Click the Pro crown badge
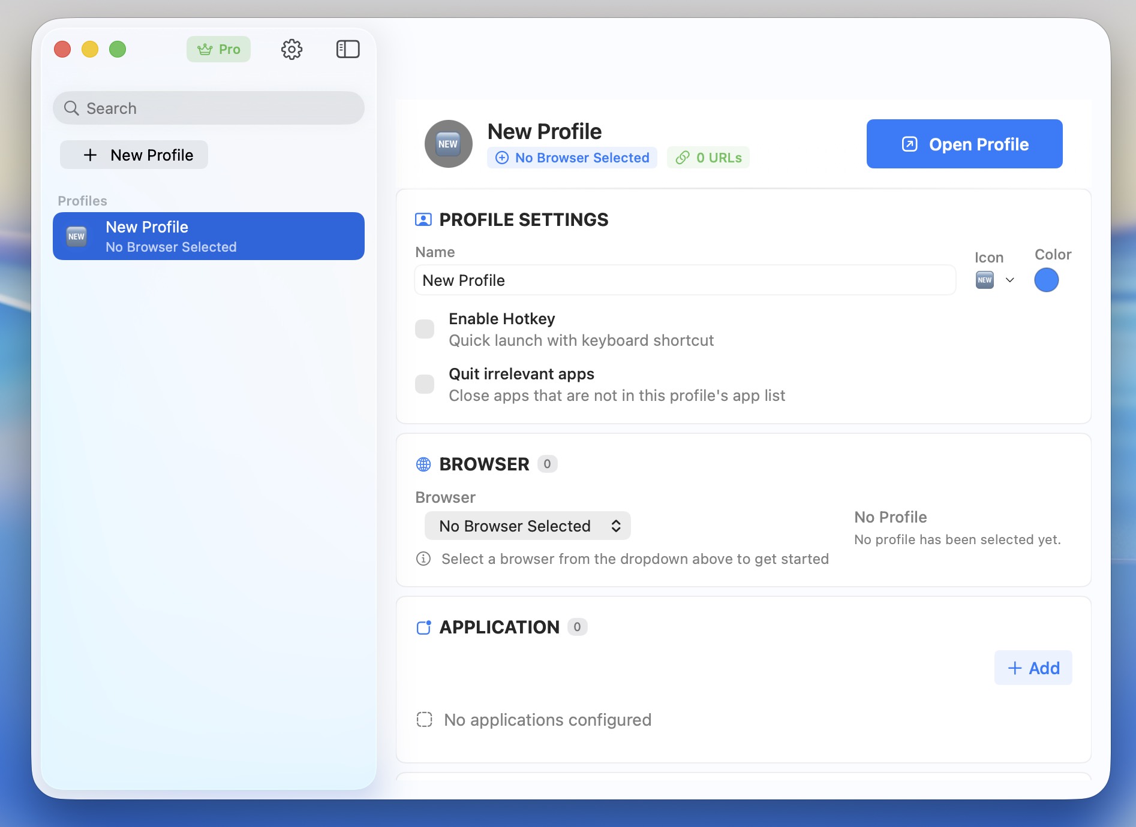This screenshot has height=827, width=1136. point(218,49)
